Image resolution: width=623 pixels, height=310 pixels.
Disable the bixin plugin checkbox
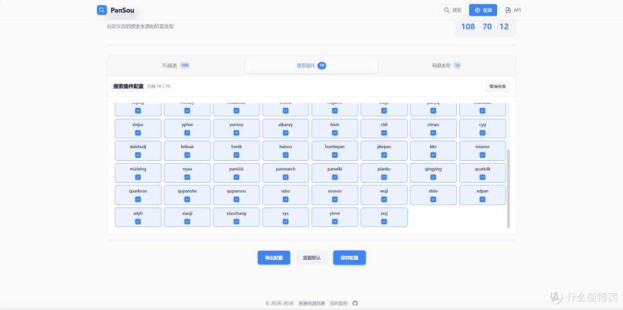[x=335, y=133]
